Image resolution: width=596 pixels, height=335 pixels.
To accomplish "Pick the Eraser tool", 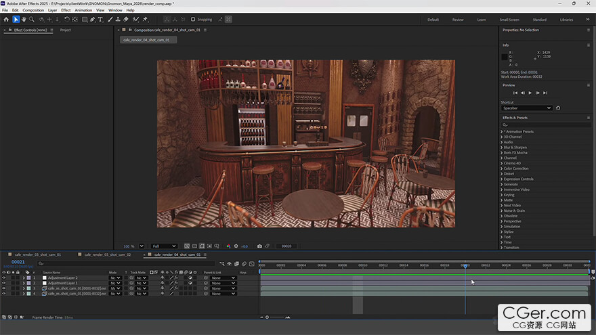I will coord(126,20).
